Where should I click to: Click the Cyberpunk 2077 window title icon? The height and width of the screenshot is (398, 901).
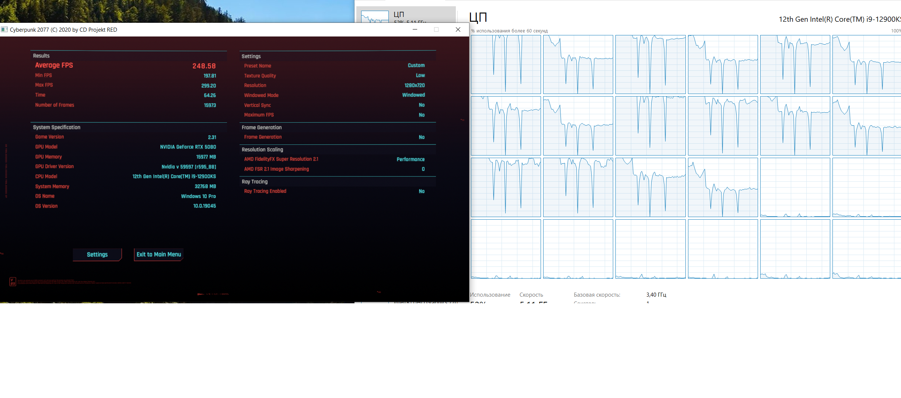coord(4,29)
